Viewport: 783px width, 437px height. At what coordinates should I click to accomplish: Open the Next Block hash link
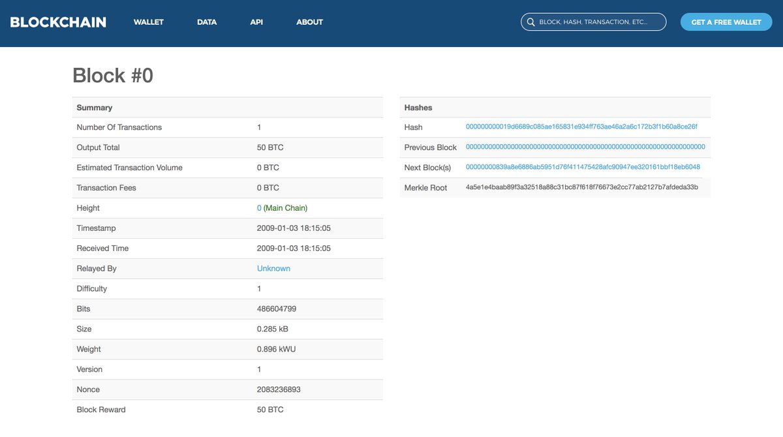pyautogui.click(x=583, y=166)
